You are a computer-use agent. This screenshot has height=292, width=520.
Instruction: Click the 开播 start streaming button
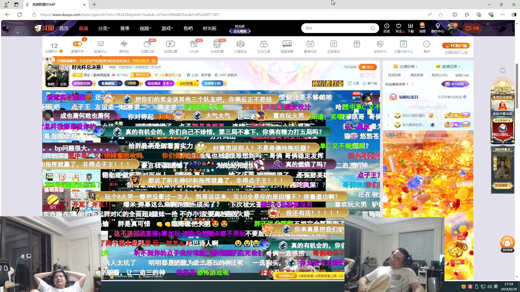click(x=472, y=28)
